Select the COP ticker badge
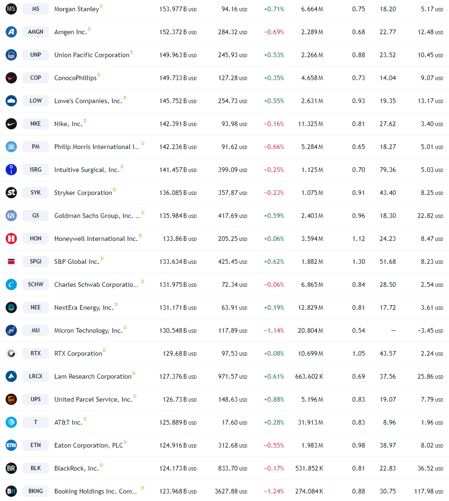Viewport: 449px width, 501px height. pyautogui.click(x=36, y=78)
